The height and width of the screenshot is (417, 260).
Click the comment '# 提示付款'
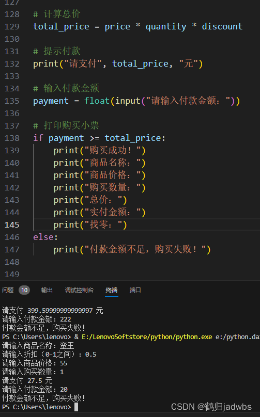tap(56, 51)
